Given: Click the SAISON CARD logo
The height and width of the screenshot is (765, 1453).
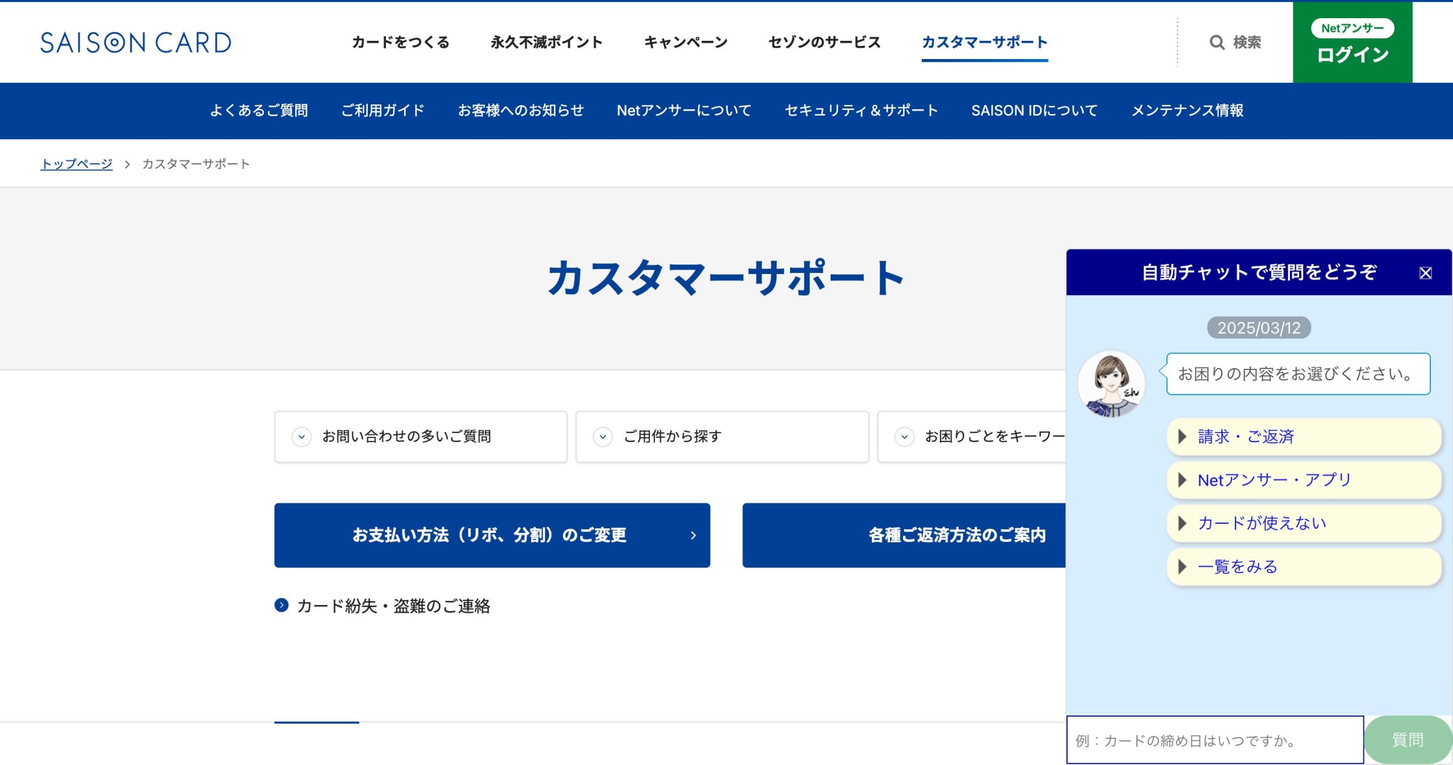Looking at the screenshot, I should pyautogui.click(x=136, y=43).
